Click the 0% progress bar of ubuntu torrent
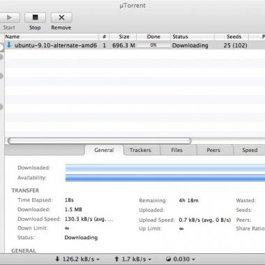Image resolution: width=265 pixels, height=265 pixels. [153, 45]
